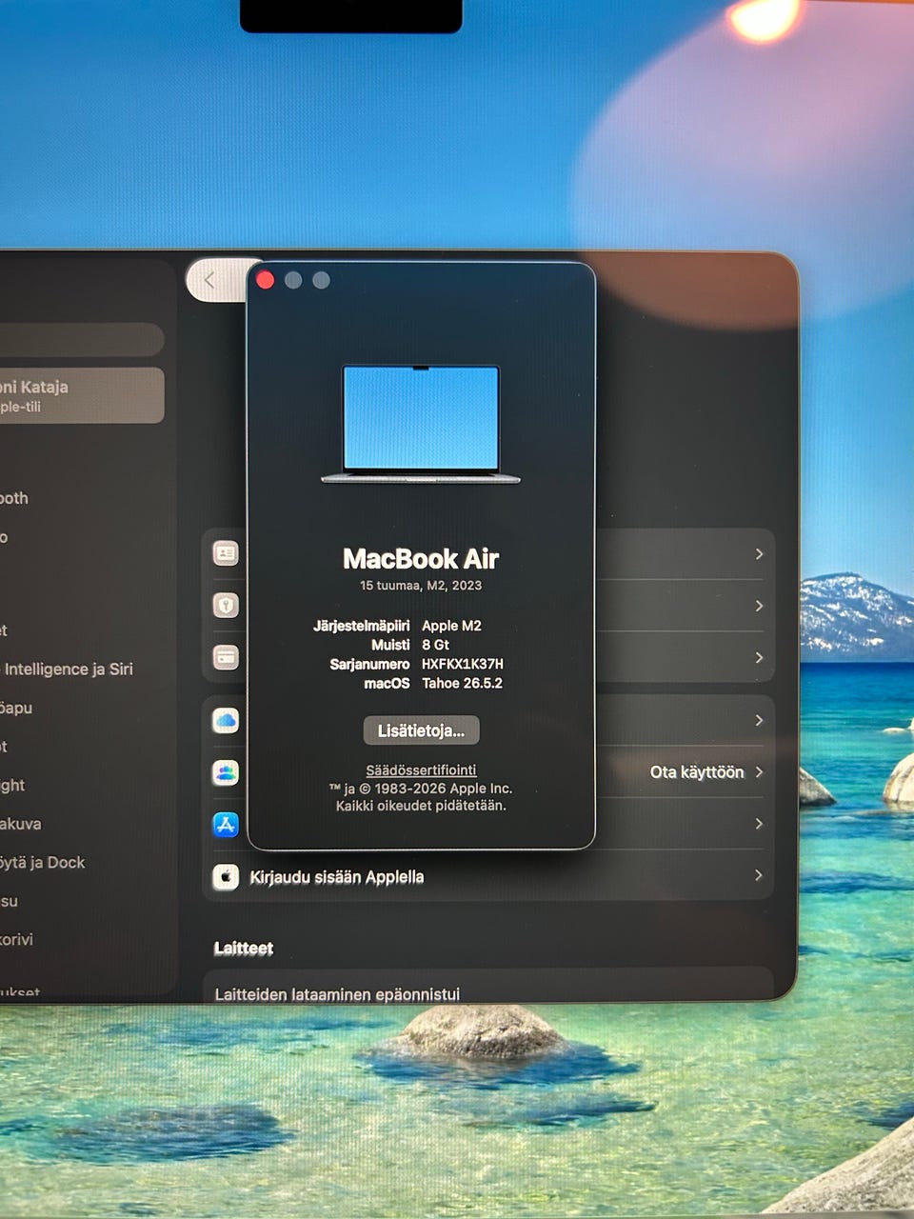Screen dimensions: 914x1219
Task: Click the chevron on the App Store icon row
Action: pyautogui.click(x=759, y=824)
